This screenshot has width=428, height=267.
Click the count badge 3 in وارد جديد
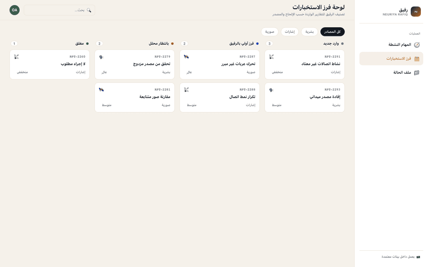coord(269,44)
